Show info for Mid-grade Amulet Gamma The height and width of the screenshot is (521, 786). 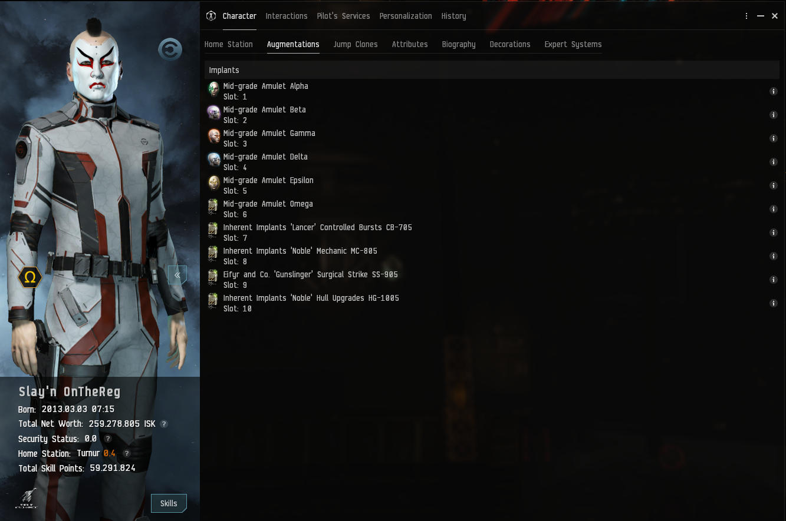coord(774,138)
